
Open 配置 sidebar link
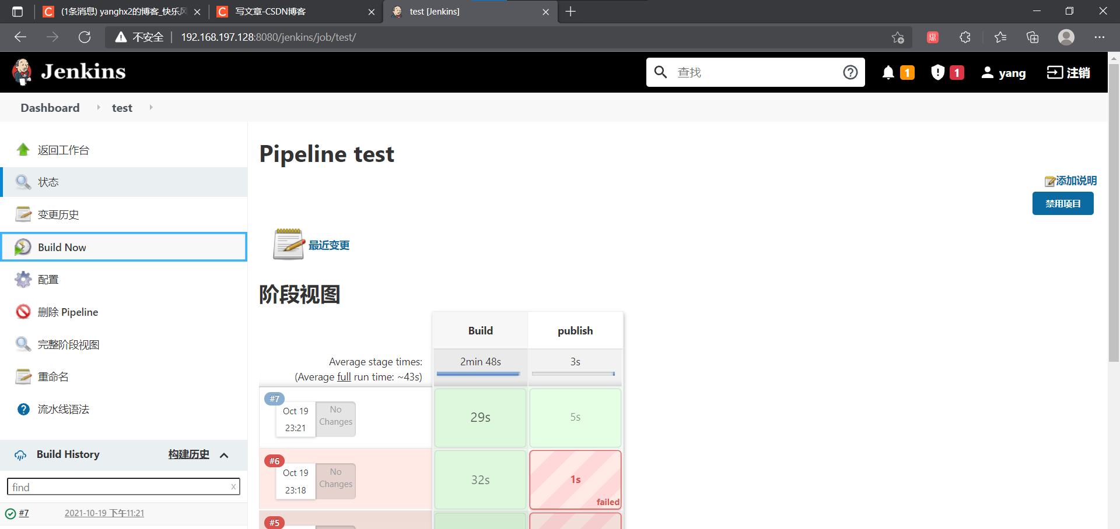48,280
